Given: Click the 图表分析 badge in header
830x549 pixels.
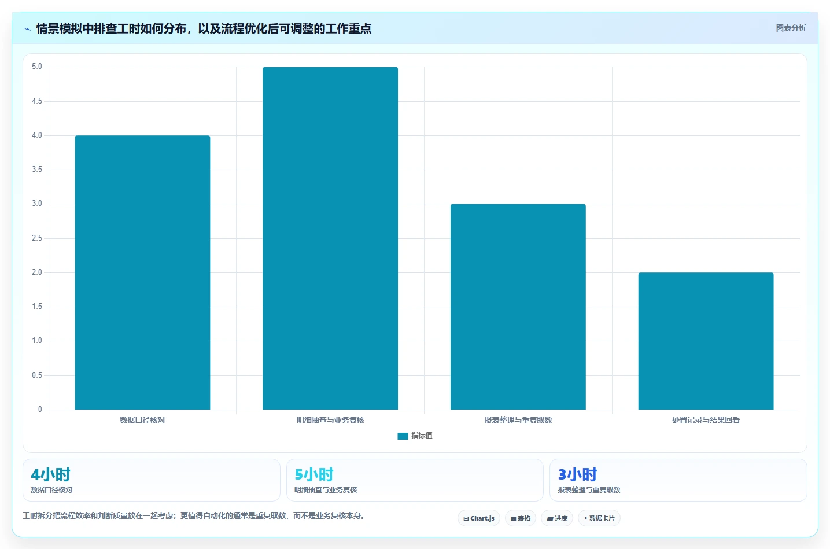Looking at the screenshot, I should [791, 28].
